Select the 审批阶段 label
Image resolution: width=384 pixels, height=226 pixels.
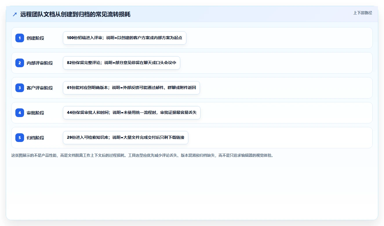(35, 113)
